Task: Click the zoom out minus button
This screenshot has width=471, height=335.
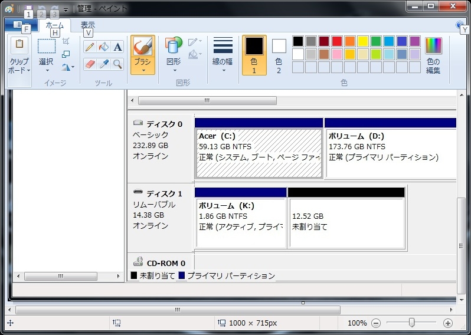Action: pyautogui.click(x=376, y=323)
